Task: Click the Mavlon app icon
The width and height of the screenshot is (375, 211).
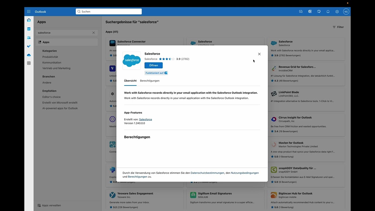Action: click(x=274, y=144)
